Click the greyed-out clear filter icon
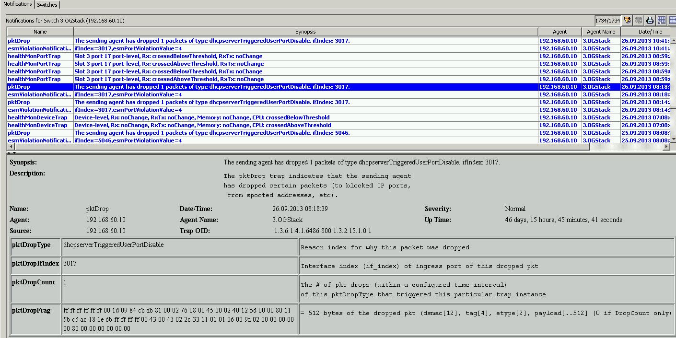 coord(639,20)
